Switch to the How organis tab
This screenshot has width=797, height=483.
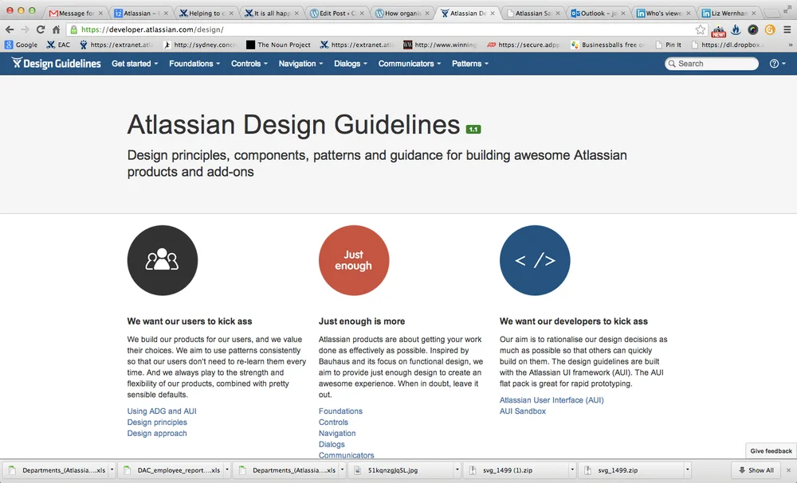402,14
